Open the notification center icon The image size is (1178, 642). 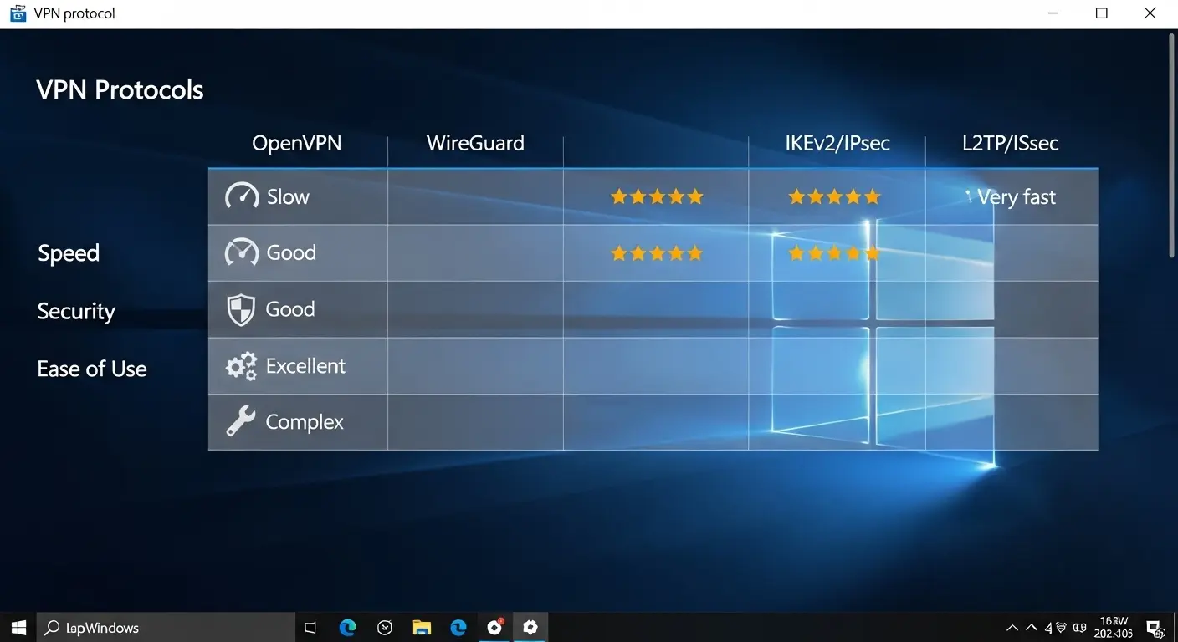(1155, 628)
